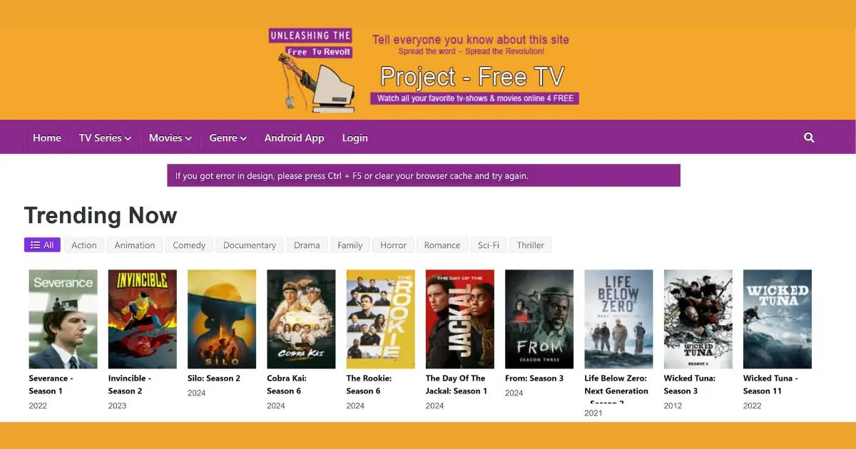Filter trending by Sci-Fi genre
The width and height of the screenshot is (856, 449).
click(x=489, y=245)
